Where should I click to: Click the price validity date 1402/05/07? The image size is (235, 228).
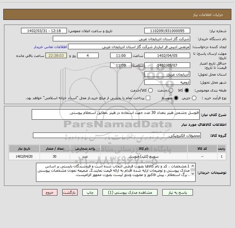[x=167, y=65]
